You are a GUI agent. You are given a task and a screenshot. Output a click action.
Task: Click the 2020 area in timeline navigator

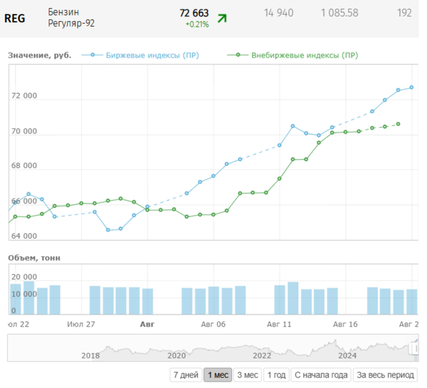pos(176,354)
